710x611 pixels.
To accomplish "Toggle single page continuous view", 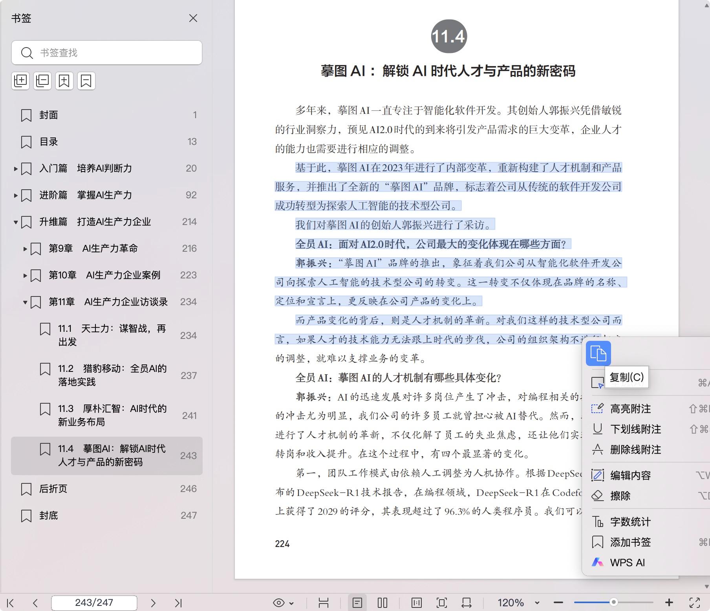I will [x=357, y=603].
